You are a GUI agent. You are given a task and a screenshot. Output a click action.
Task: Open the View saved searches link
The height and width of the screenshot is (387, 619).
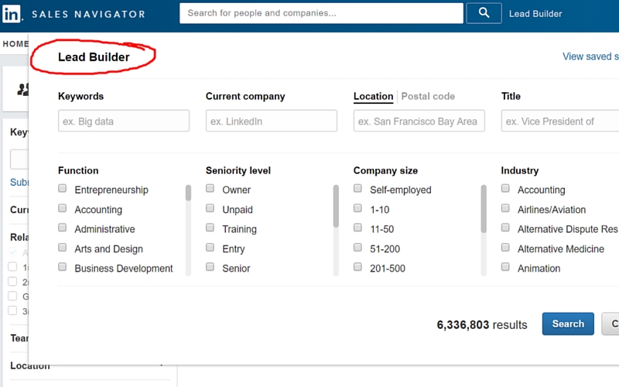(x=590, y=57)
